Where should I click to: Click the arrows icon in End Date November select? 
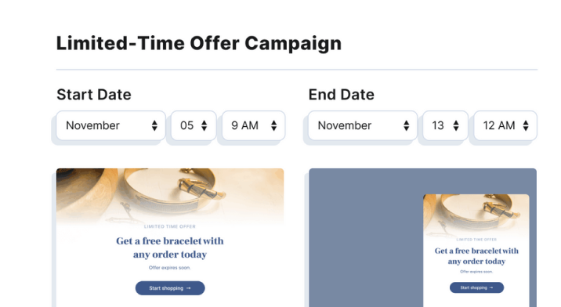406,125
